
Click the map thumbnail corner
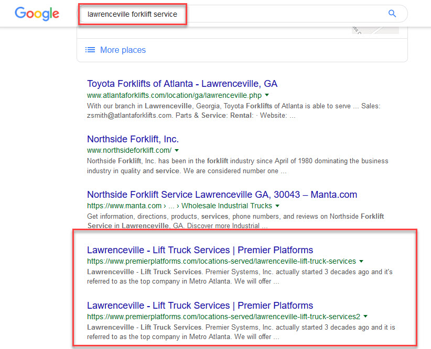click(x=375, y=30)
